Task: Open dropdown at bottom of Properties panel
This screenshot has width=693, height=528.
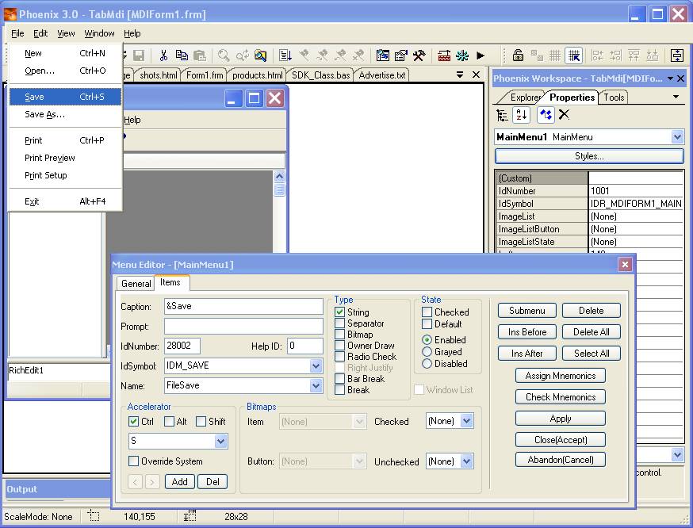Action: (677, 454)
